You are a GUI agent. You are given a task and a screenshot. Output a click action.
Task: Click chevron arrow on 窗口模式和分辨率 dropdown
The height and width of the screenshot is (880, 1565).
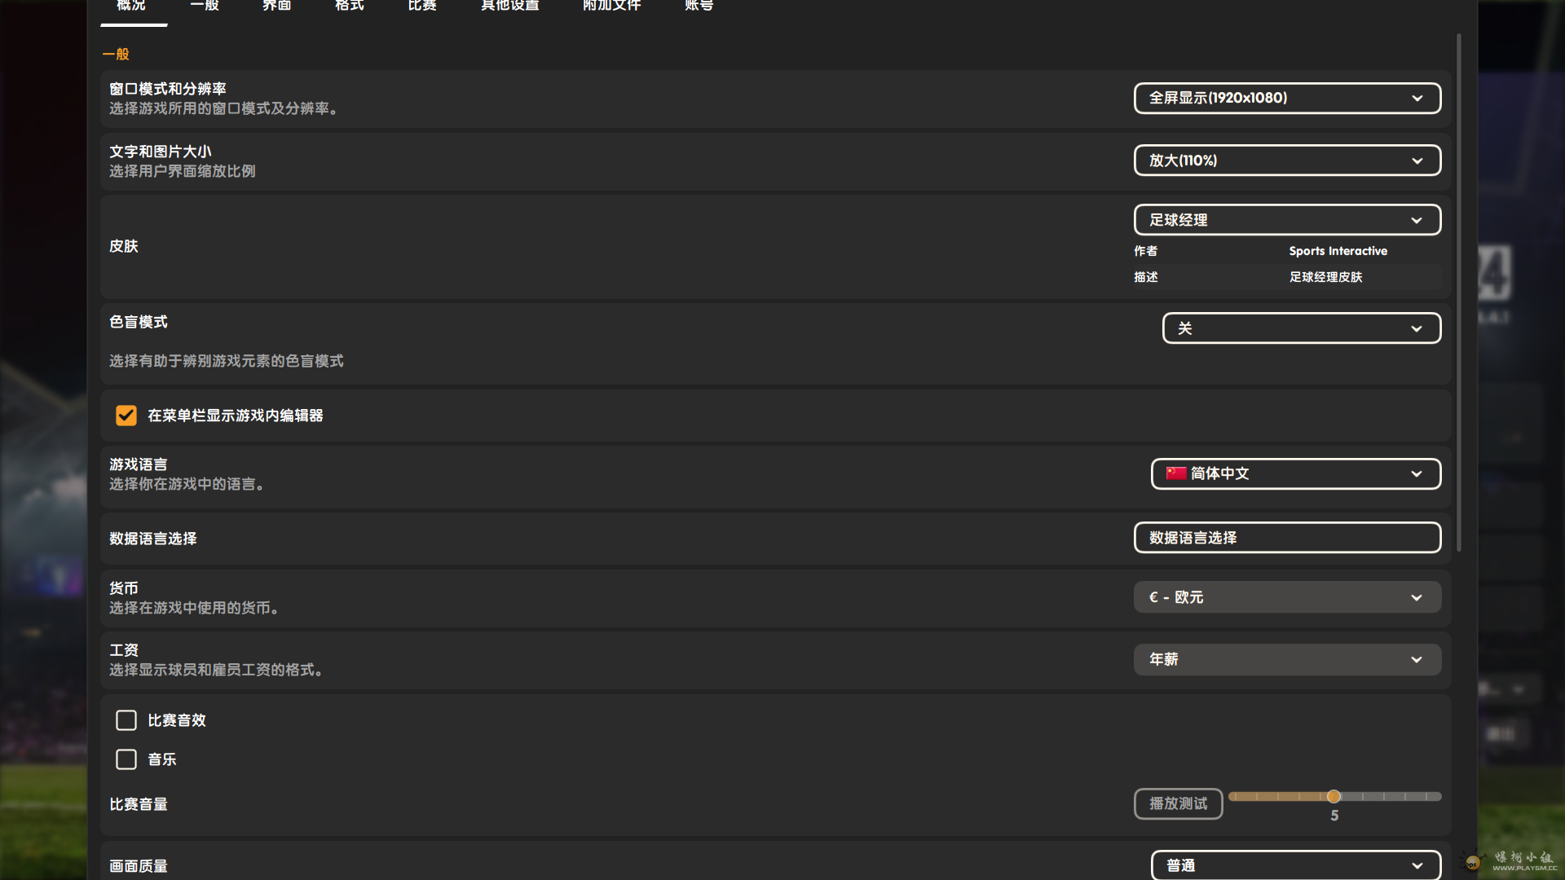[x=1417, y=99]
